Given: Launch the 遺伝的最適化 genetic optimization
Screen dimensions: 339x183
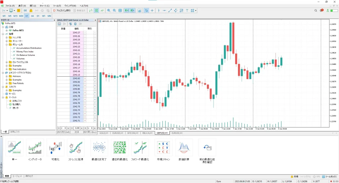Looking at the screenshot, I should [120, 150].
